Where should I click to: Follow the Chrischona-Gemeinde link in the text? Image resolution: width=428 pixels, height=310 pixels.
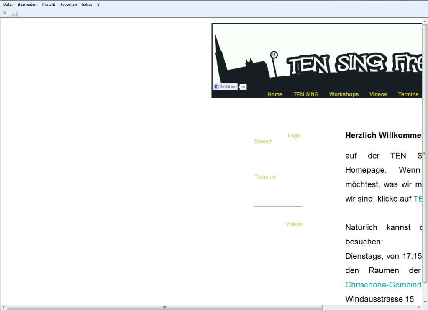pyautogui.click(x=383, y=285)
